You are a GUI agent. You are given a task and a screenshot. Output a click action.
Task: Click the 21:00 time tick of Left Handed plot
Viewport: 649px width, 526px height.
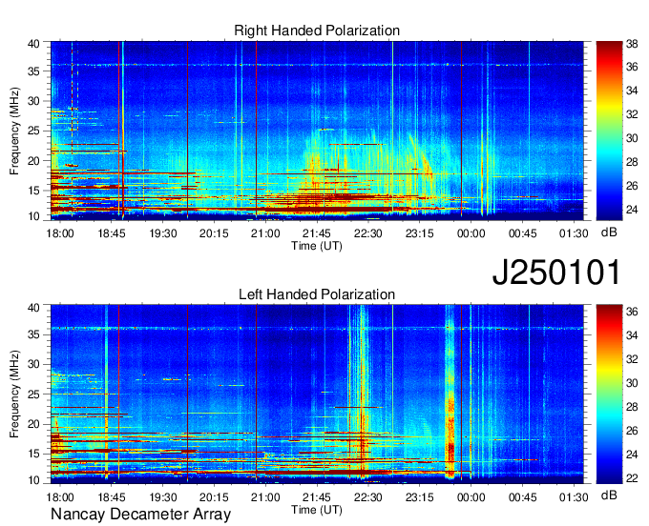pyautogui.click(x=265, y=497)
